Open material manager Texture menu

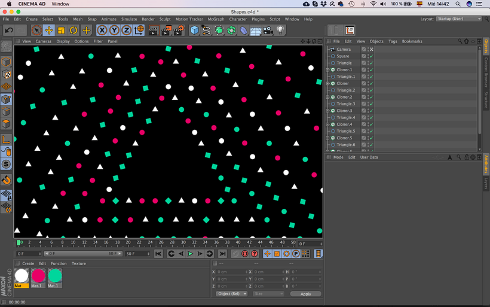(x=79, y=263)
